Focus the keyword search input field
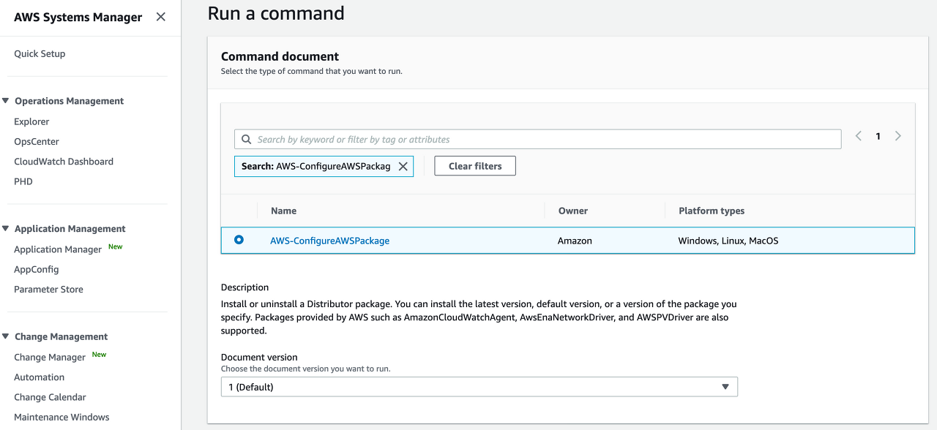Screen dimensions: 937x430 pos(538,140)
